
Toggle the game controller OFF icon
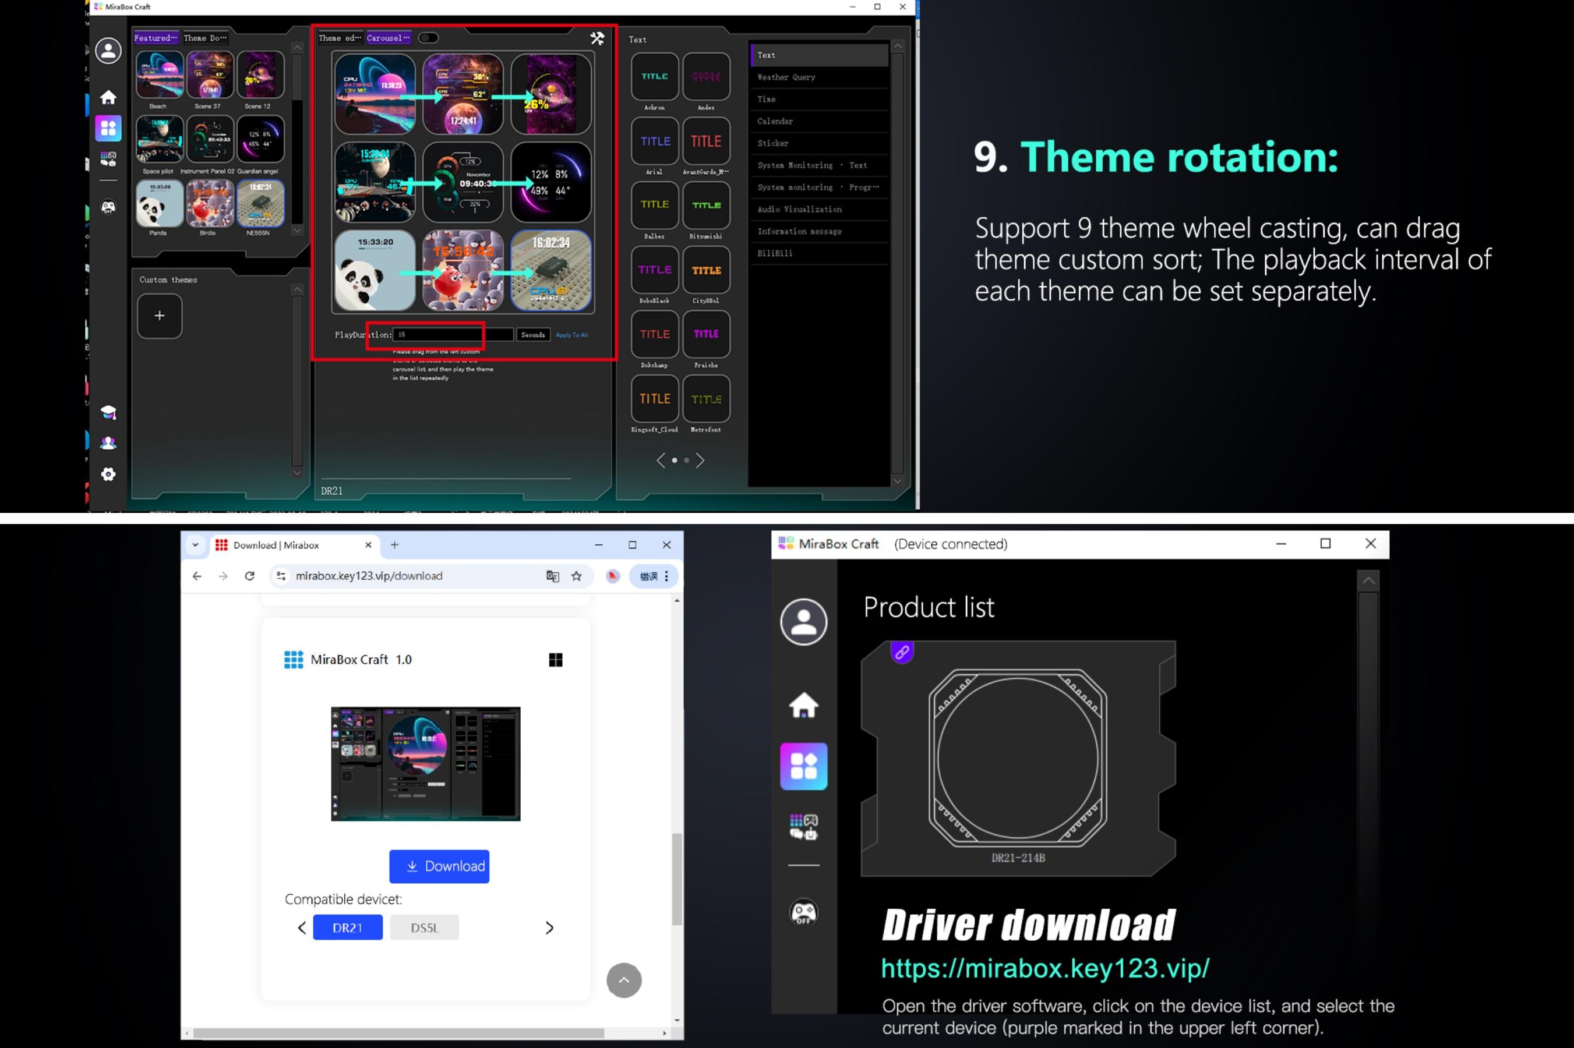[803, 912]
